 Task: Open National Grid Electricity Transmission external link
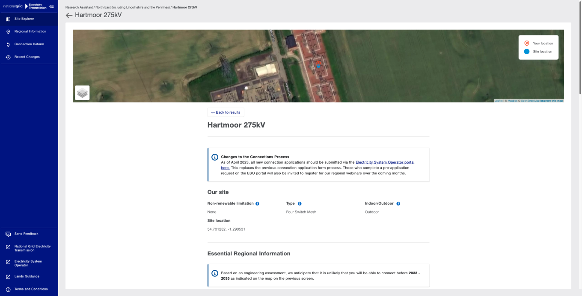click(x=33, y=248)
